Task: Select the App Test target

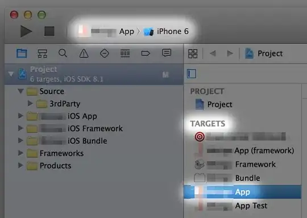Action: coord(231,206)
